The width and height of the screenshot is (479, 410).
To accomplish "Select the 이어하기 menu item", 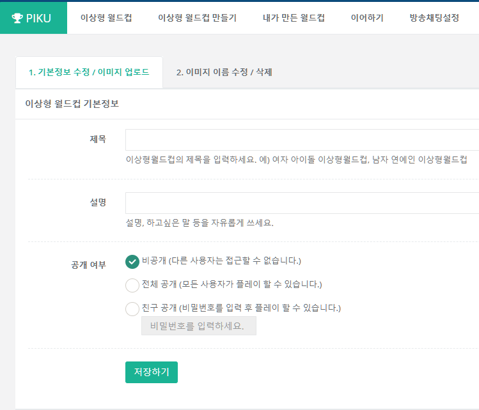I will (367, 18).
